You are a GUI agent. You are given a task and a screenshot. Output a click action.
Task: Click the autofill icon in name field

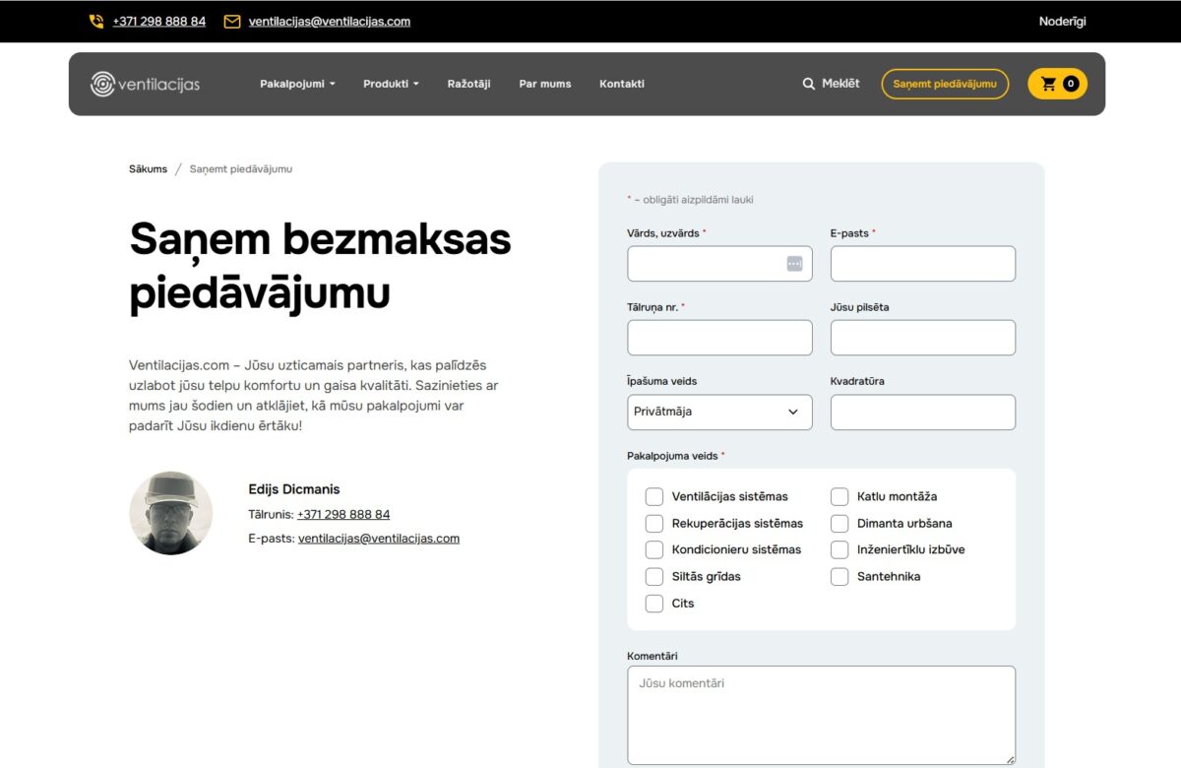[x=794, y=264]
